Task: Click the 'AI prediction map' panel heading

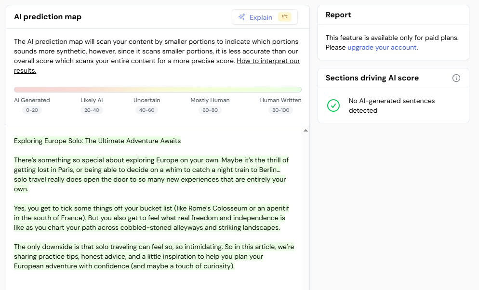Action: pos(48,17)
